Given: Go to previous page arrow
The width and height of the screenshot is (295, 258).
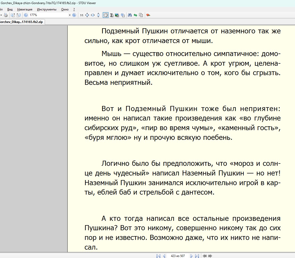Looking at the screenshot, I should [164, 256].
